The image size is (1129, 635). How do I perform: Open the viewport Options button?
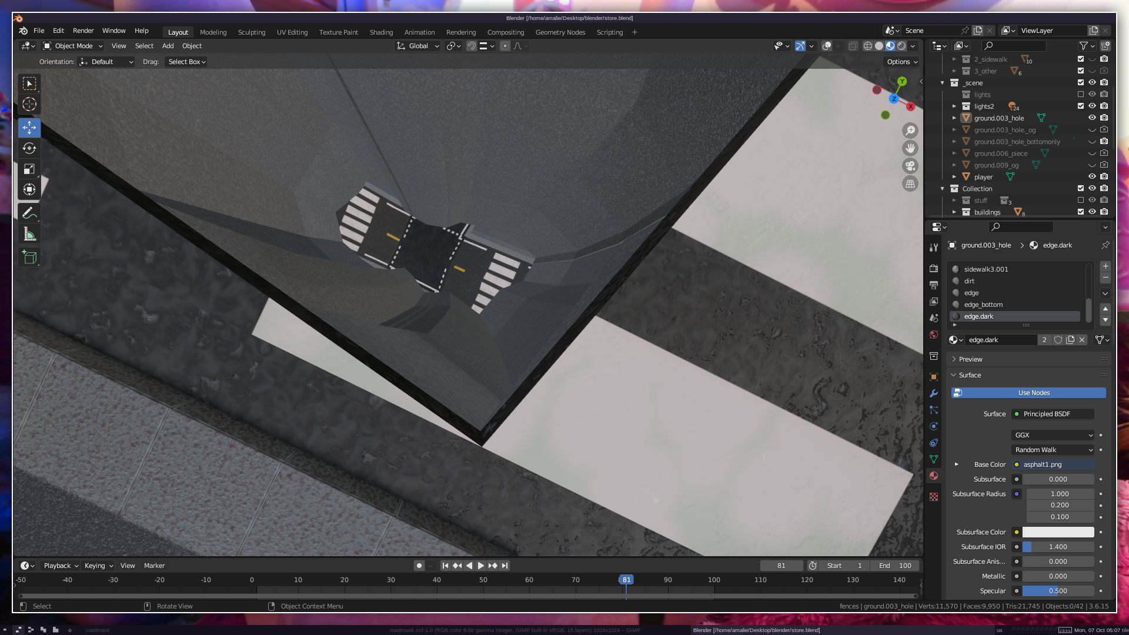tap(902, 62)
